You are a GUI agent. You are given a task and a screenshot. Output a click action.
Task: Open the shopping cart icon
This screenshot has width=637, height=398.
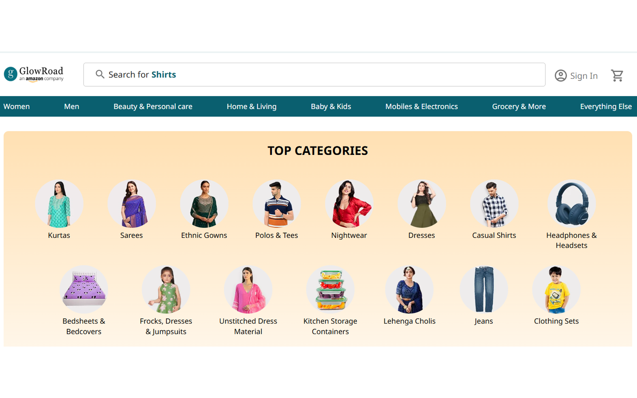pos(617,76)
